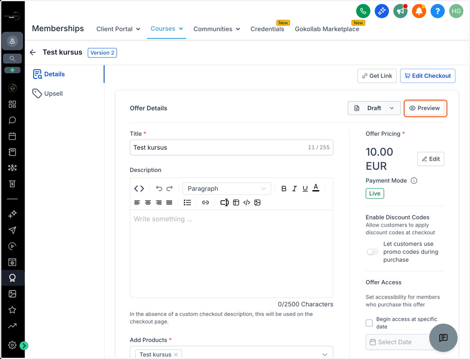The height and width of the screenshot is (359, 470).
Task: Open the Add Products dropdown arrow
Action: point(325,354)
